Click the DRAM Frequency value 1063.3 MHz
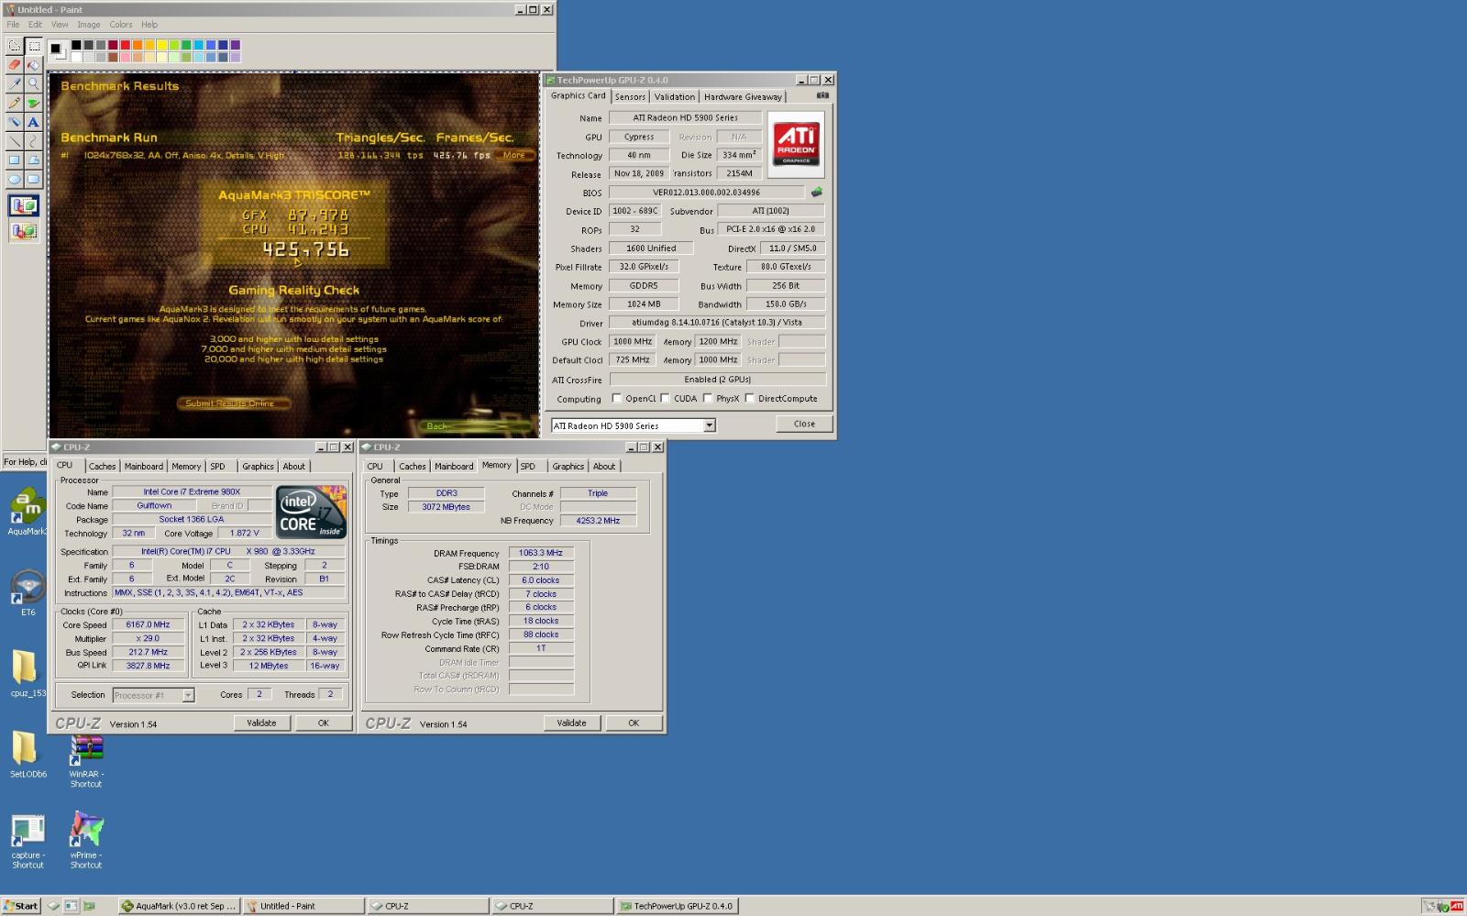The width and height of the screenshot is (1467, 916). pyautogui.click(x=541, y=553)
